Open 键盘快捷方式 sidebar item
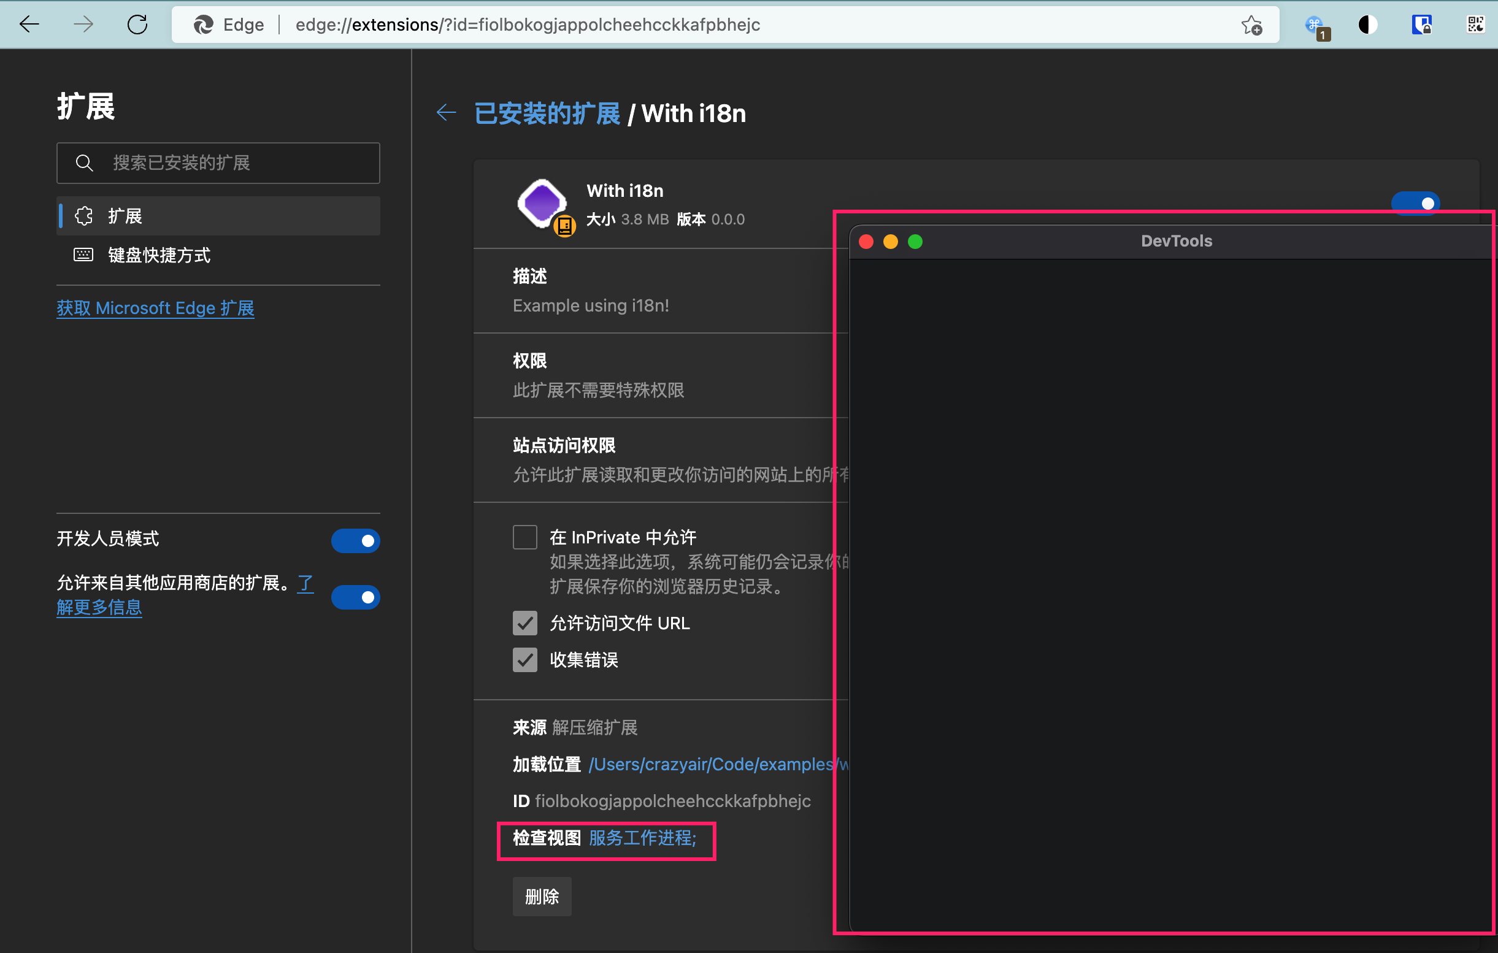The height and width of the screenshot is (953, 1498). coord(218,255)
